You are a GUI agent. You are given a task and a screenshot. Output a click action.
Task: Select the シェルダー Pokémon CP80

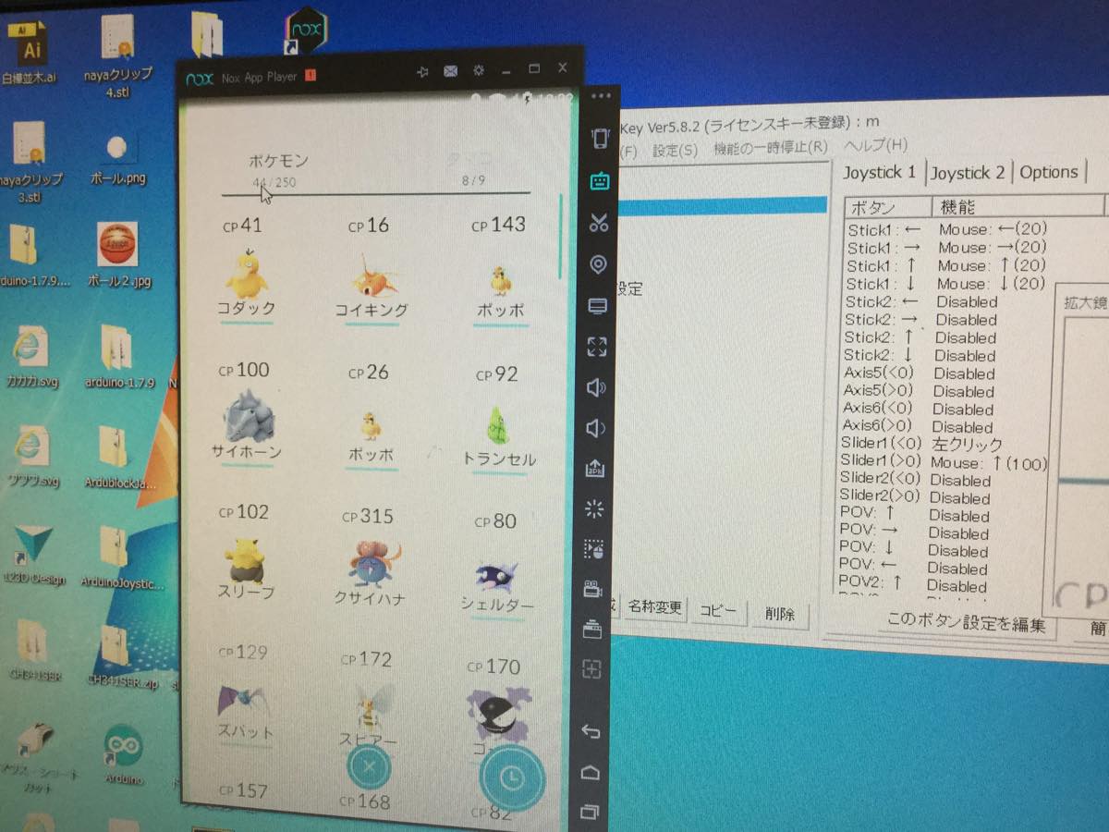pyautogui.click(x=497, y=566)
